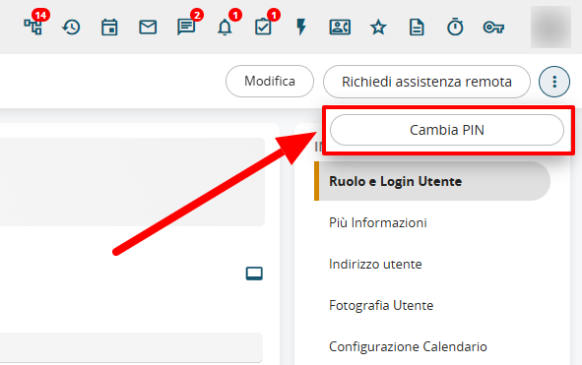Open the document page icon
The width and height of the screenshot is (582, 365).
pyautogui.click(x=417, y=28)
